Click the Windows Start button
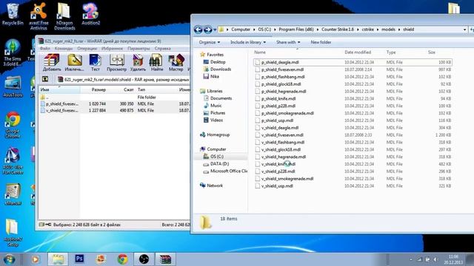 [x=9, y=259]
